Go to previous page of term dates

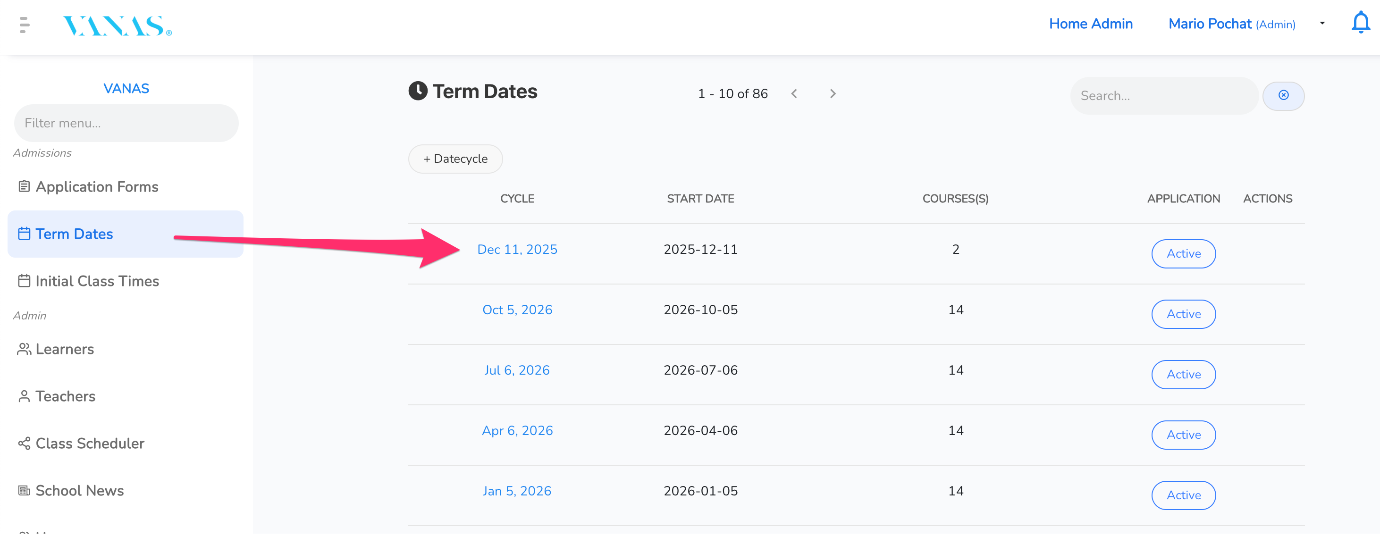[x=794, y=94]
